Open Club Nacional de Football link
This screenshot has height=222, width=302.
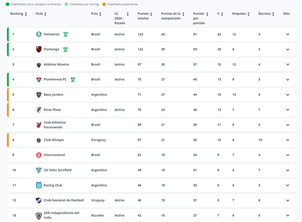point(64,200)
